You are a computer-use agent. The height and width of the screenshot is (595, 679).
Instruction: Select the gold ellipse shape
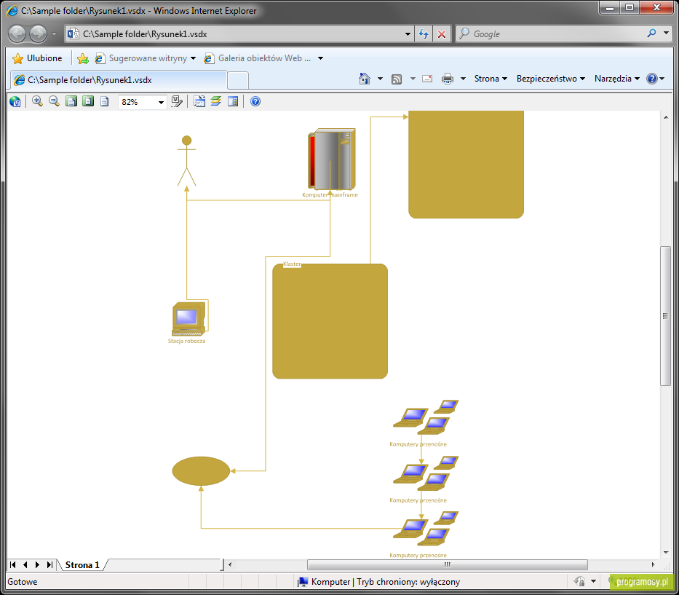pyautogui.click(x=201, y=471)
